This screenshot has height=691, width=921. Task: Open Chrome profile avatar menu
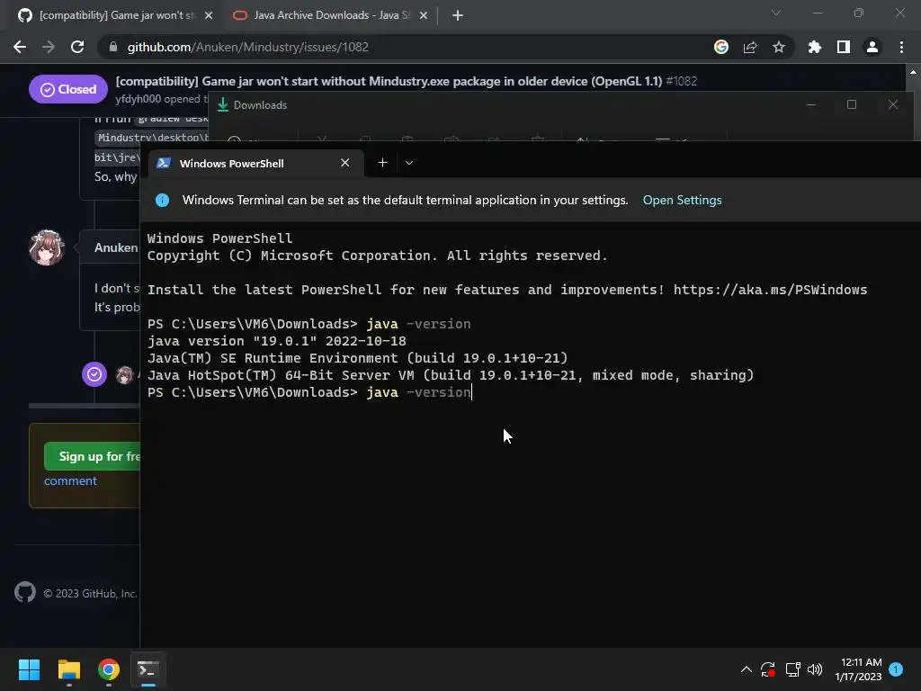click(872, 47)
